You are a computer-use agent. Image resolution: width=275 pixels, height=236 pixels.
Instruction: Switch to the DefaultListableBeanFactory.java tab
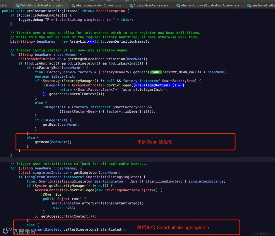pos(42,5)
